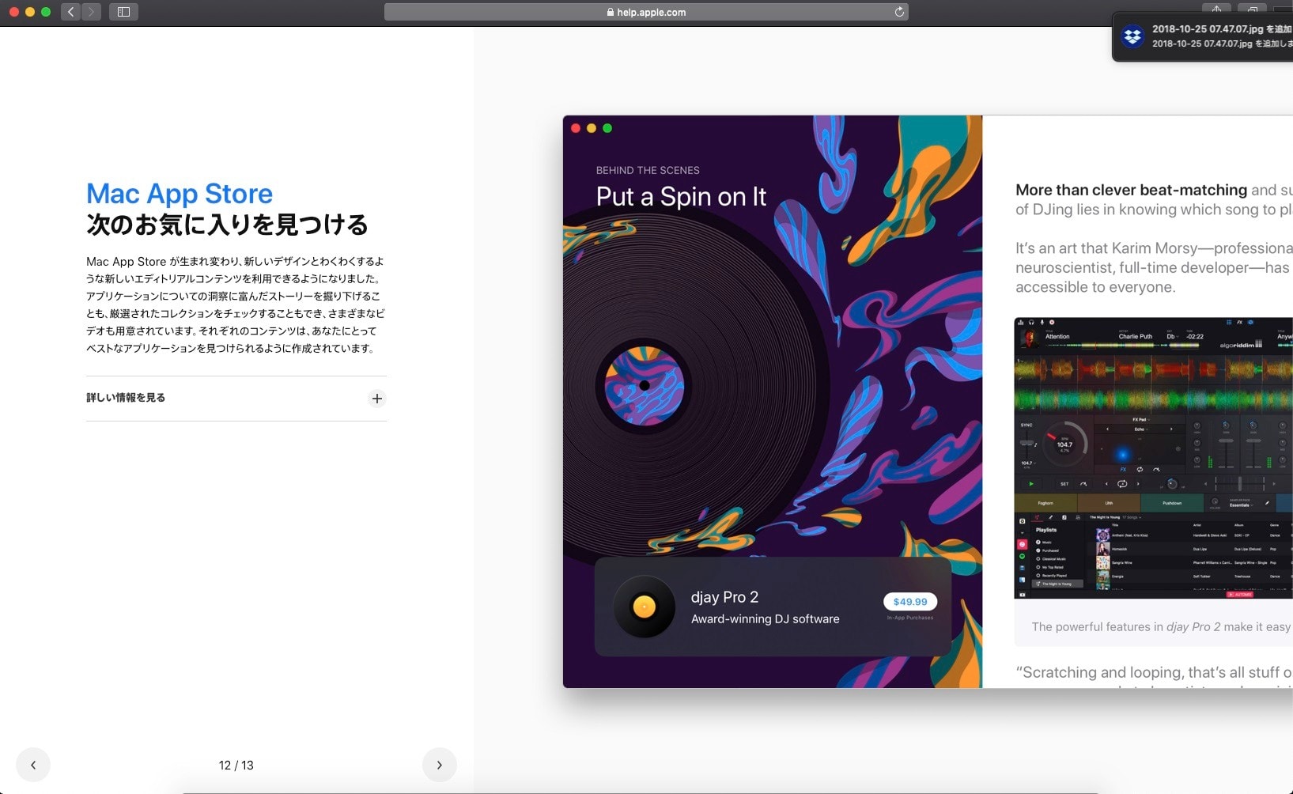
Task: Click the djay crossfader slider
Action: tap(1239, 483)
